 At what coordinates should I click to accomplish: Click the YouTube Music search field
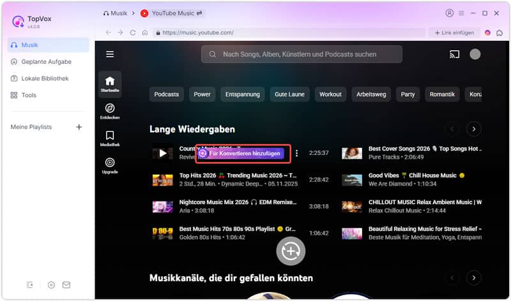(301, 54)
